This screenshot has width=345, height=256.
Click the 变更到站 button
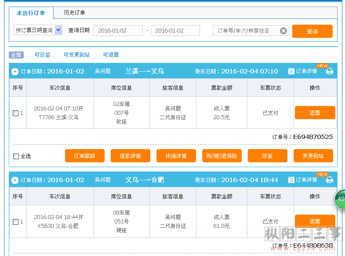313,156
